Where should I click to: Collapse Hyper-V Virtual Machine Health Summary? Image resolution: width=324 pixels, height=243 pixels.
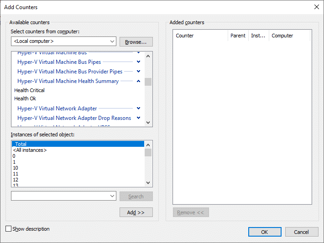coord(138,81)
